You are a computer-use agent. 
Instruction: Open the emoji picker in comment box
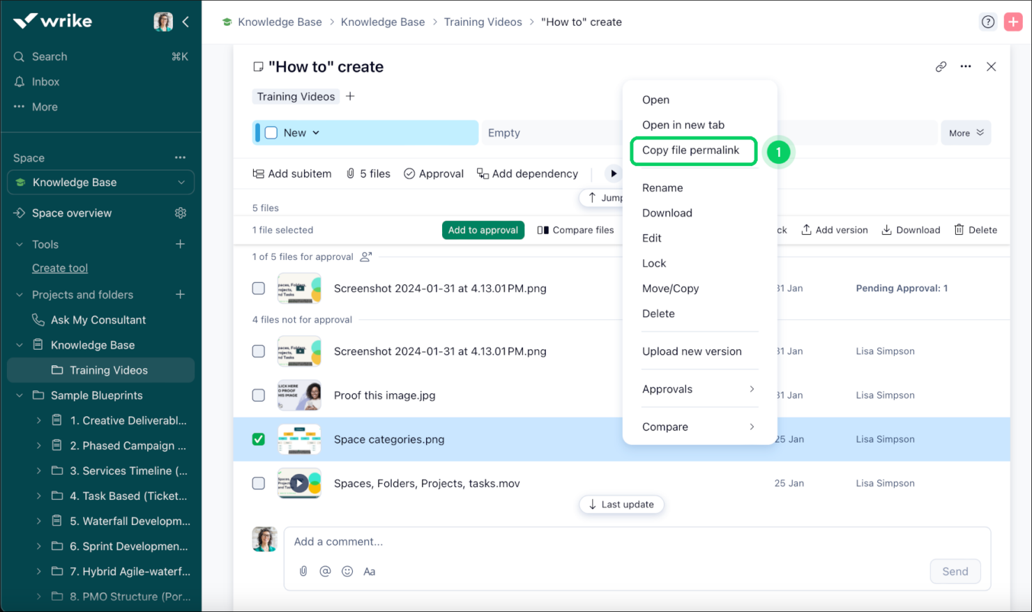pos(347,571)
